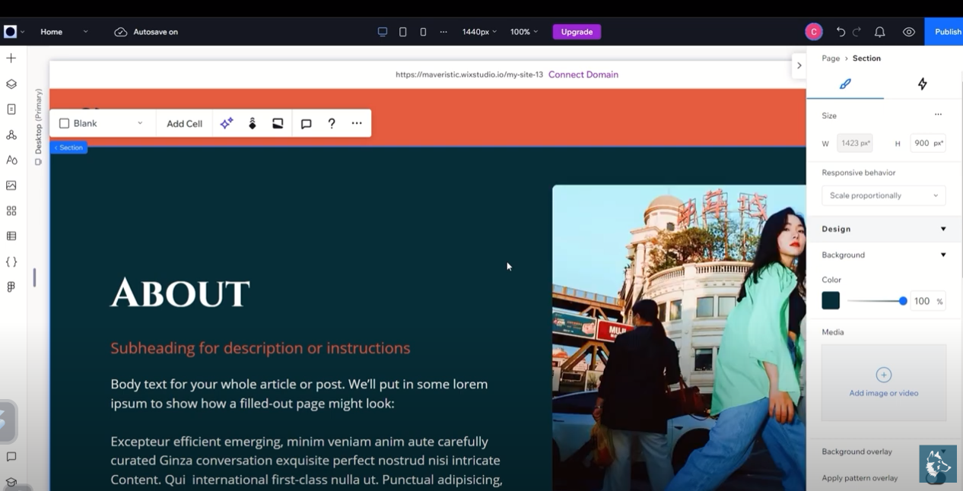This screenshot has height=491, width=963.
Task: Add a comment from the section toolbar
Action: pos(306,124)
